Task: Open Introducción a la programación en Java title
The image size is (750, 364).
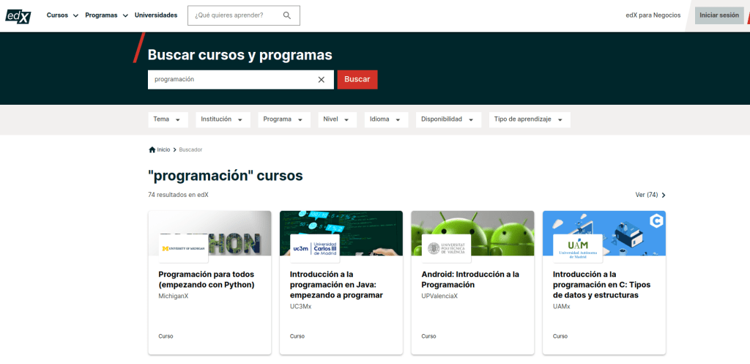Action: (x=336, y=285)
